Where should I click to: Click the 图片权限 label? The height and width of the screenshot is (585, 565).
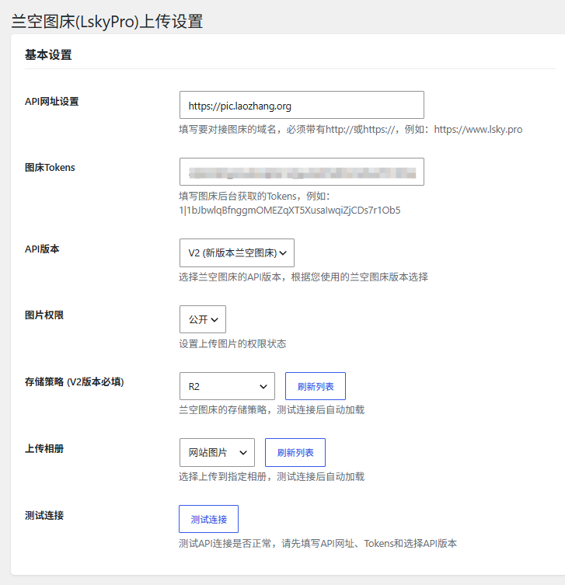[44, 315]
